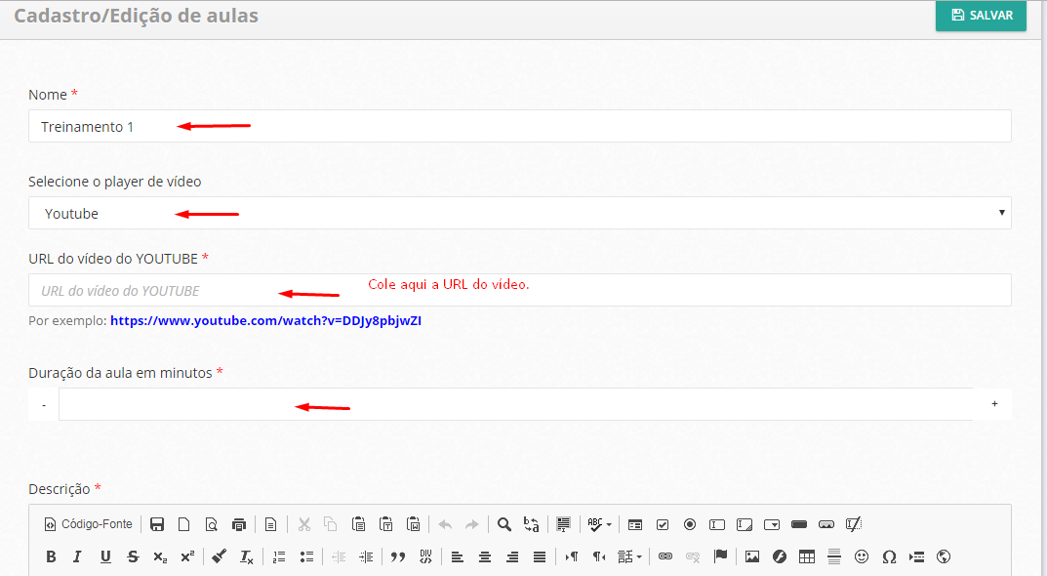Decrease lesson duration with minus button

pyautogui.click(x=44, y=404)
